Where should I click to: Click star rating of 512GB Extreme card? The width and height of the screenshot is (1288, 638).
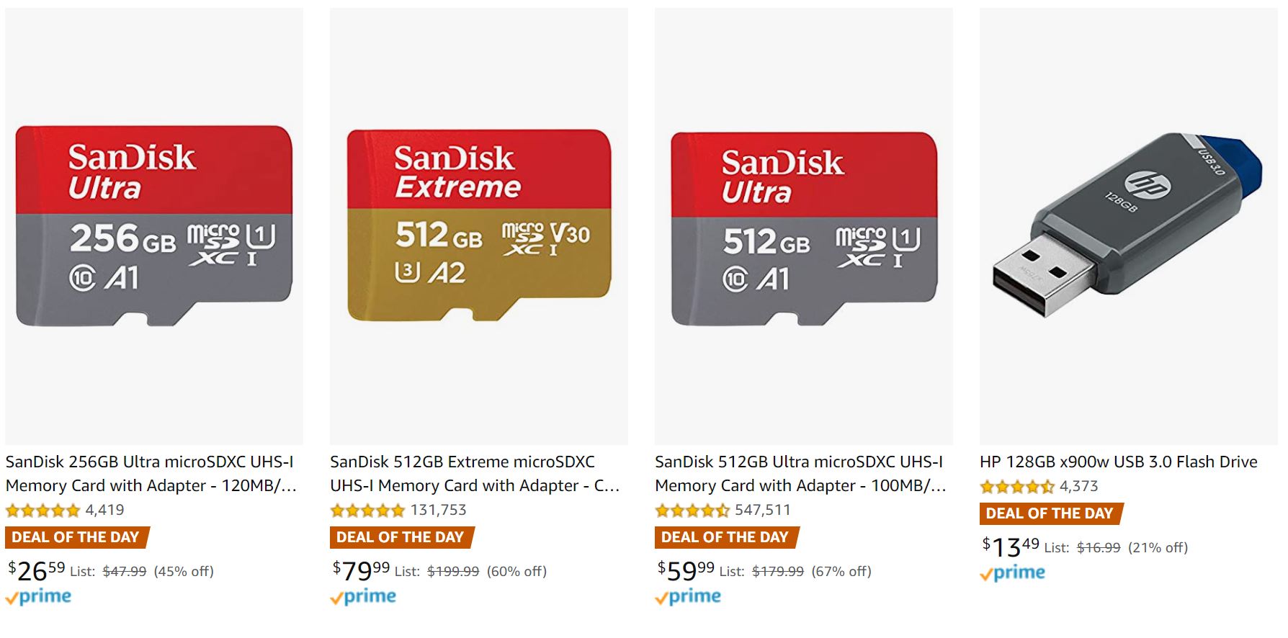pyautogui.click(x=367, y=511)
